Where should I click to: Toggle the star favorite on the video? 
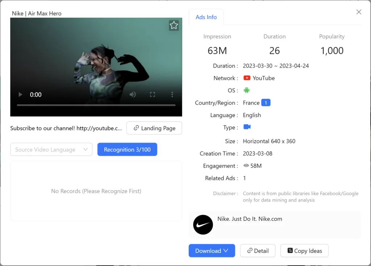174,25
